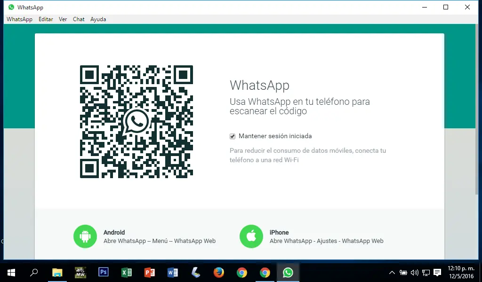Viewport: 482px width, 282px height.
Task: Open File Explorer from taskbar
Action: (x=57, y=273)
